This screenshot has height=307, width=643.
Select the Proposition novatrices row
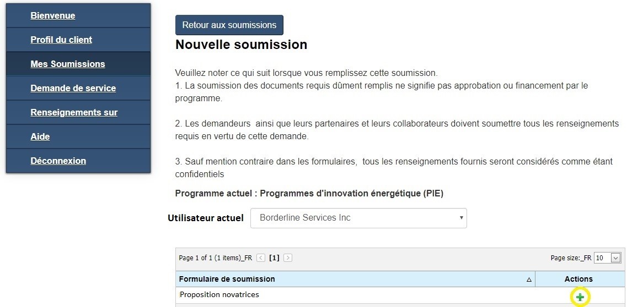click(400, 295)
